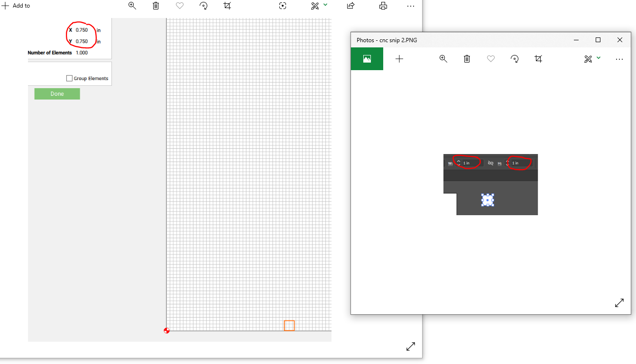Screen dimensions: 636x364
Task: Rotate the image in cnc snip 2 window
Action: (x=515, y=59)
